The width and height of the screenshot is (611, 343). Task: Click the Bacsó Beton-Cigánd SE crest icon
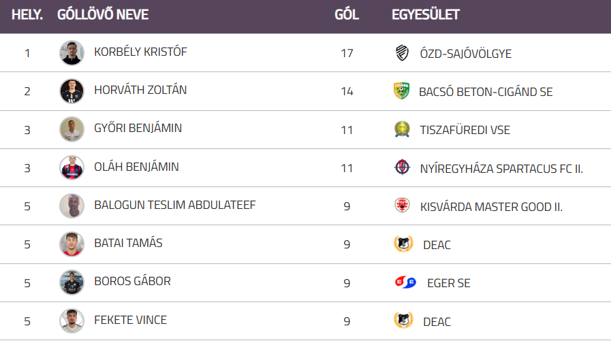[402, 91]
